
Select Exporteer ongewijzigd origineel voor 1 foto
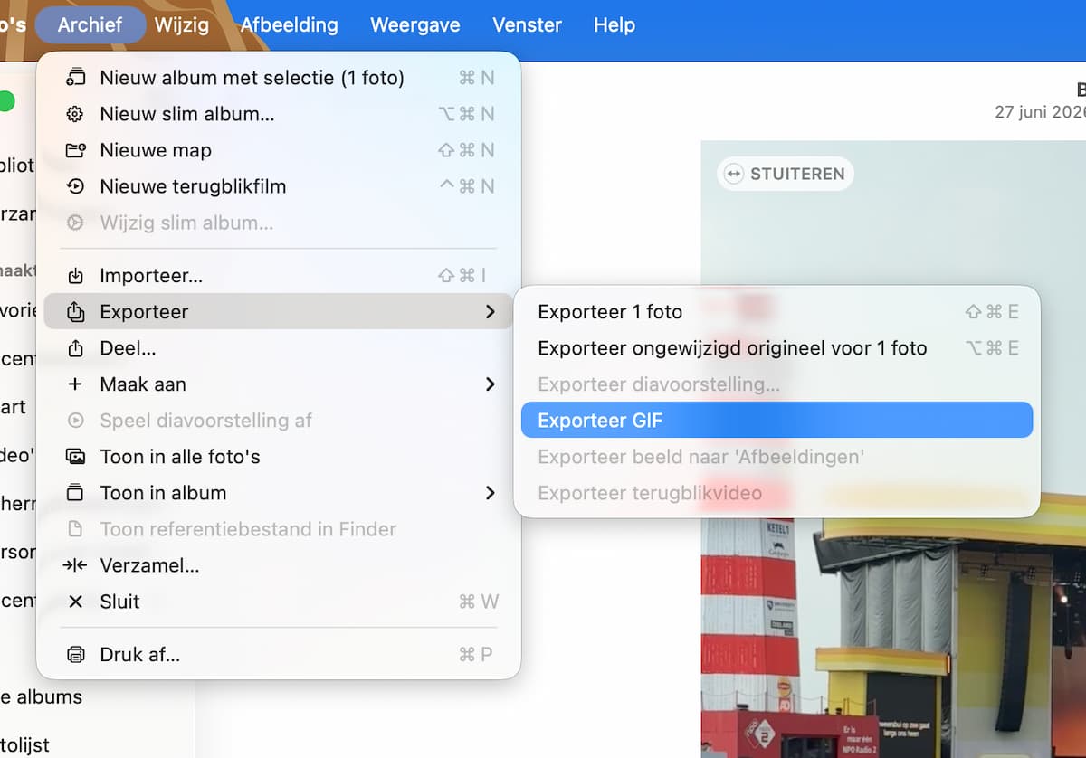(777, 348)
